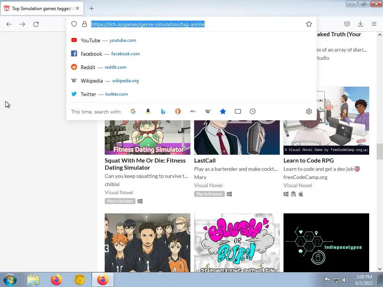Open the Windows Start menu

[10, 280]
